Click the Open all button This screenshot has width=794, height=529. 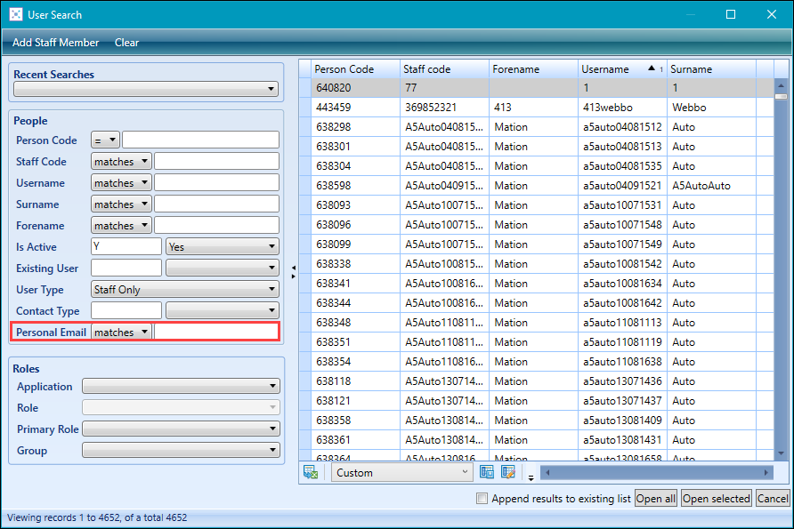pyautogui.click(x=656, y=499)
